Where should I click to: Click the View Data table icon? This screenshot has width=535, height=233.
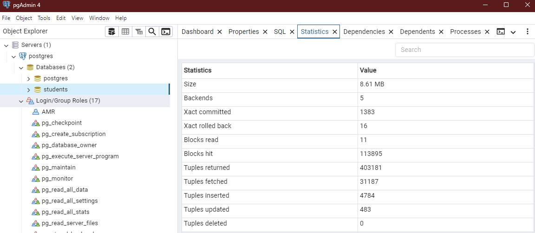point(125,32)
